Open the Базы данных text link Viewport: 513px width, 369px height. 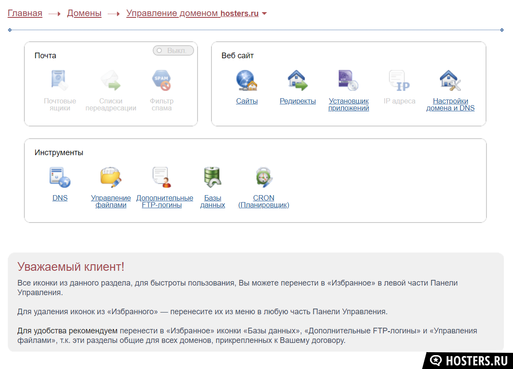(212, 202)
